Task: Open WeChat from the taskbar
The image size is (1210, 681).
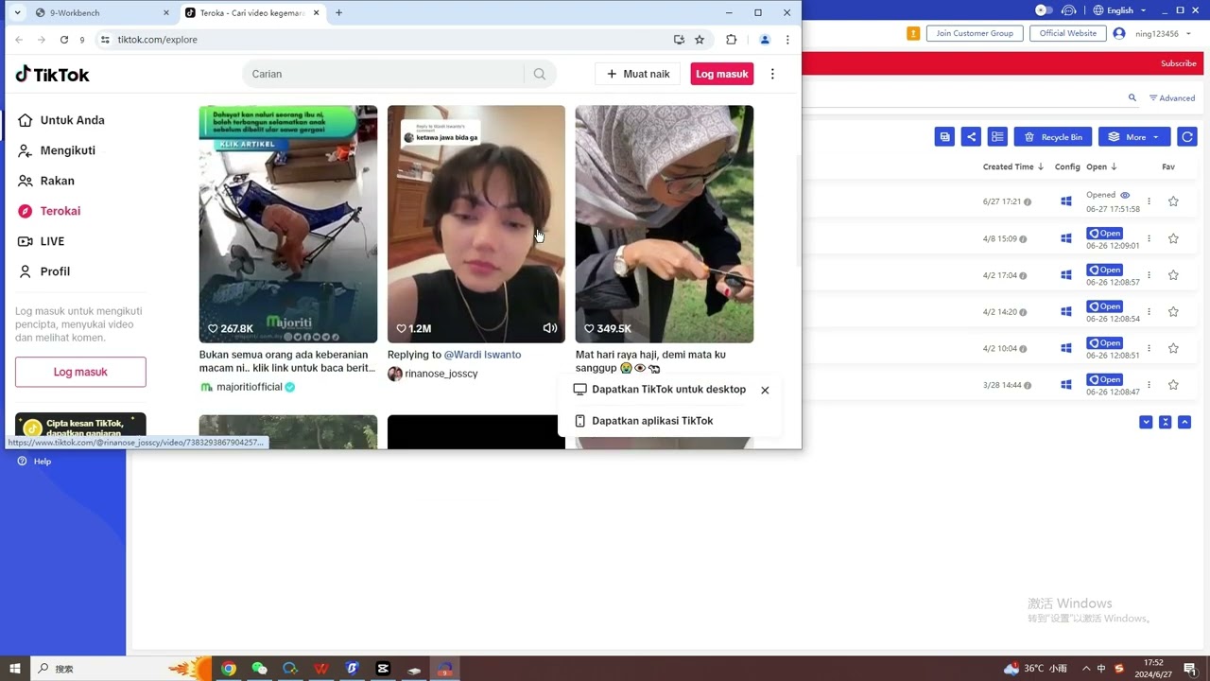Action: pyautogui.click(x=259, y=669)
